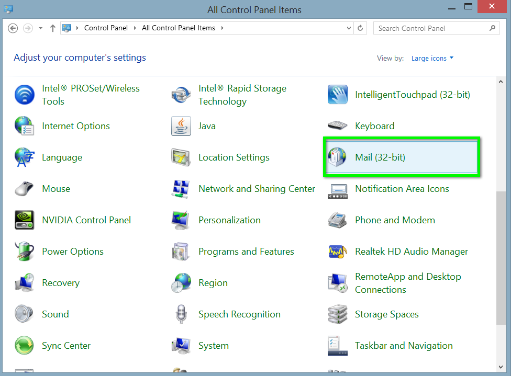This screenshot has width=511, height=376.
Task: Open Network and Sharing Center icon
Action: 181,189
